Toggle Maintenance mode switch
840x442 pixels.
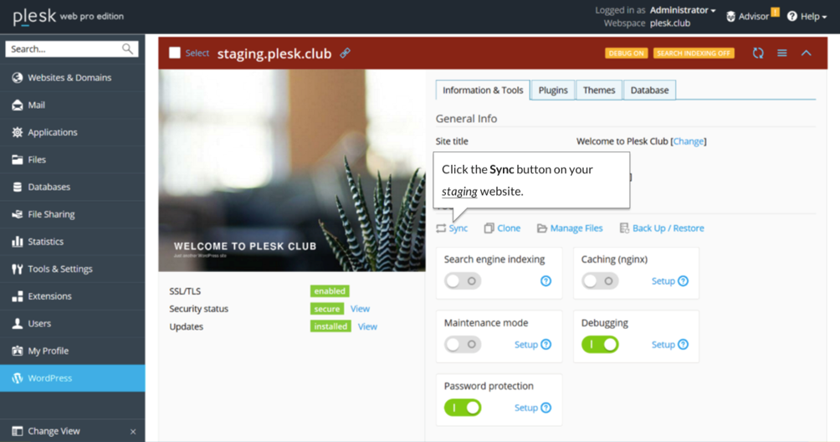(x=463, y=345)
